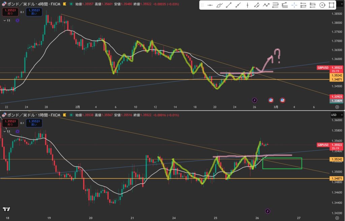The height and width of the screenshot is (221, 345).
Task: Select the horizontal line drawing tool
Action: click(x=210, y=5)
